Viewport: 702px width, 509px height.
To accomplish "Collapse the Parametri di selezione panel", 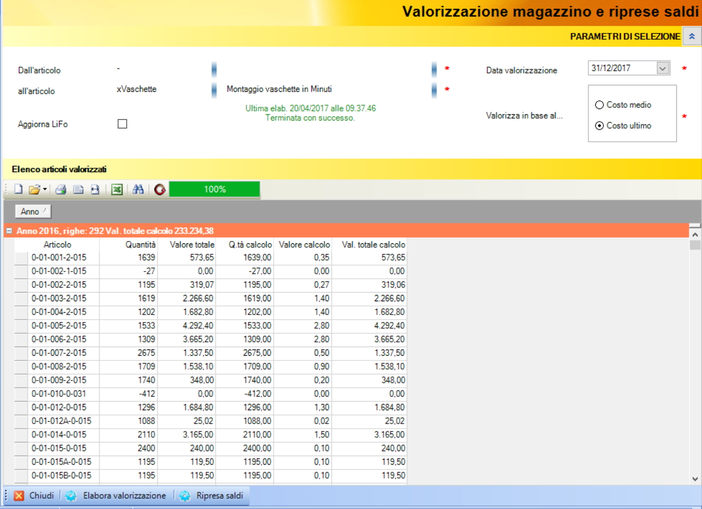I will 692,36.
